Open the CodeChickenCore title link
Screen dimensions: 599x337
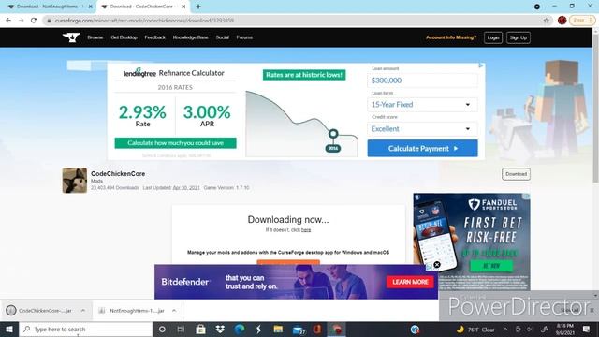coord(118,173)
